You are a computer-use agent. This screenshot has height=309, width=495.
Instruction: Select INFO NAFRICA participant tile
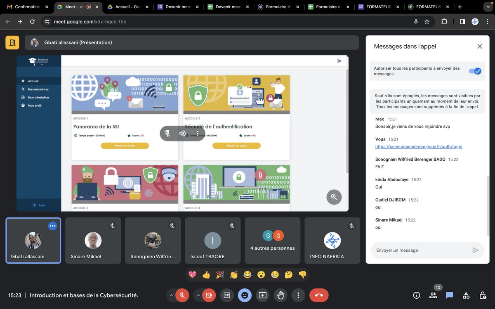click(332, 241)
